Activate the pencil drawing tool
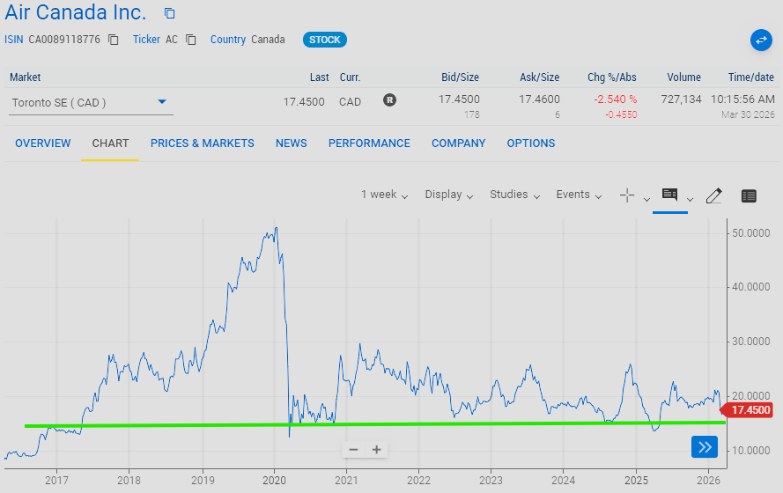Screen dimensions: 783x493 714,195
